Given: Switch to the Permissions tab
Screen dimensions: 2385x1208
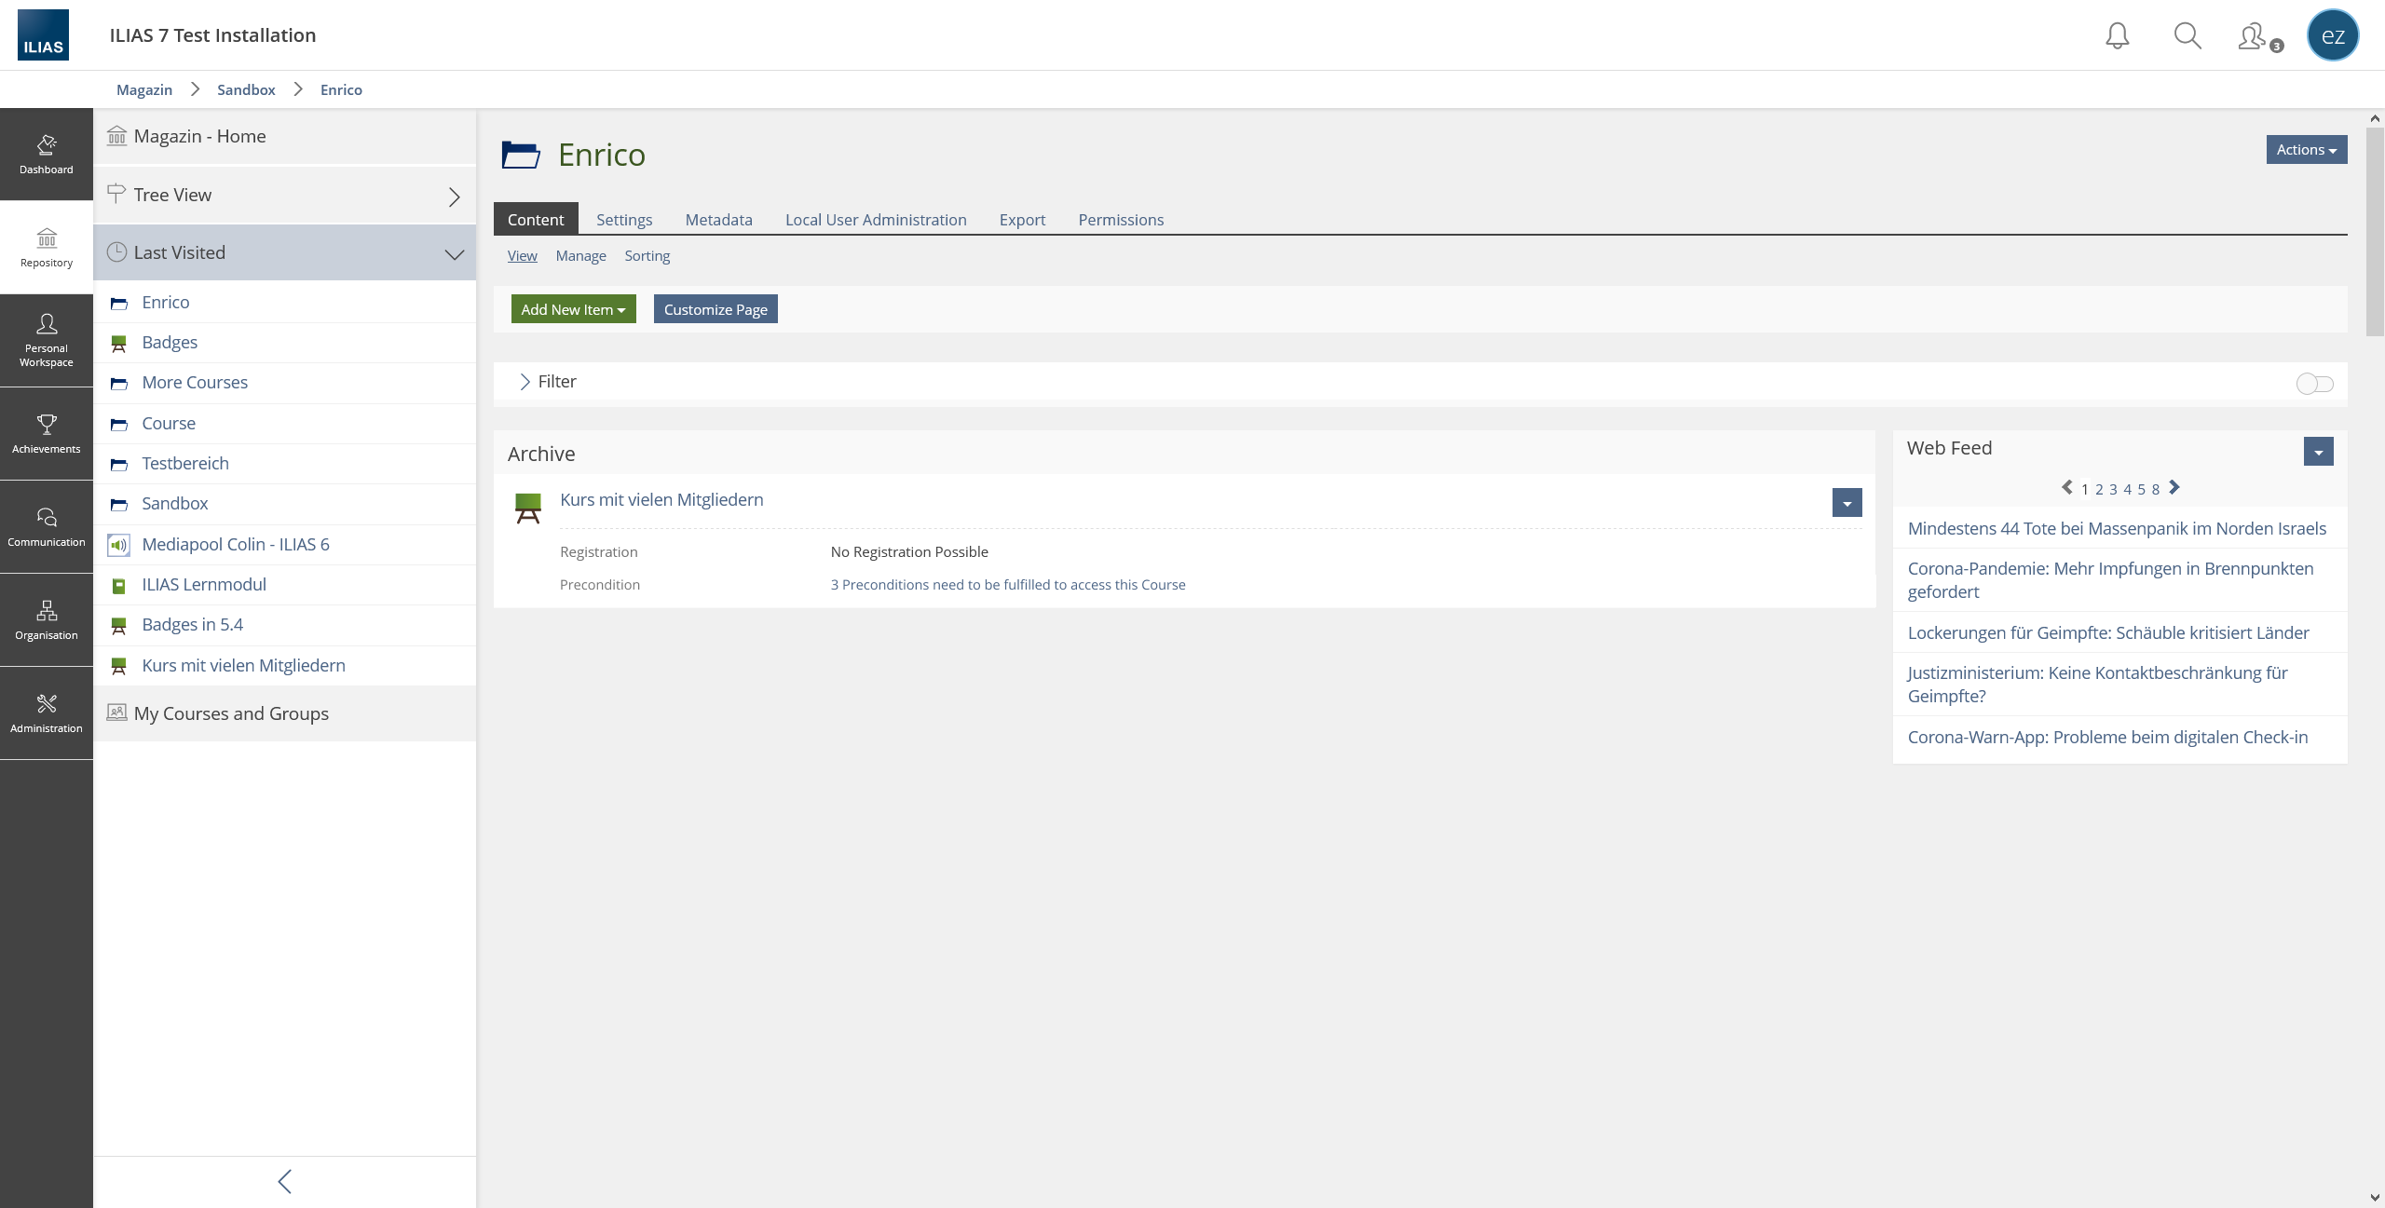Looking at the screenshot, I should 1121,220.
